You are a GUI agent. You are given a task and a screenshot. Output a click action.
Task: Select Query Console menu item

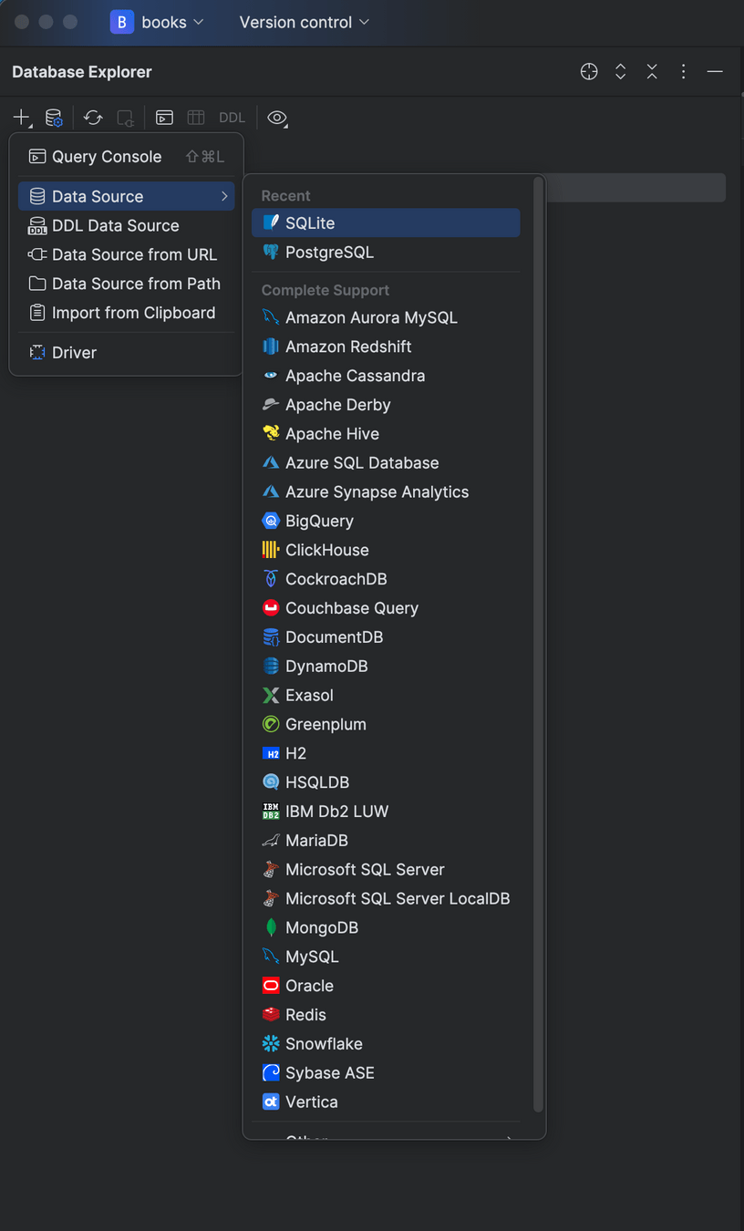[x=126, y=157]
